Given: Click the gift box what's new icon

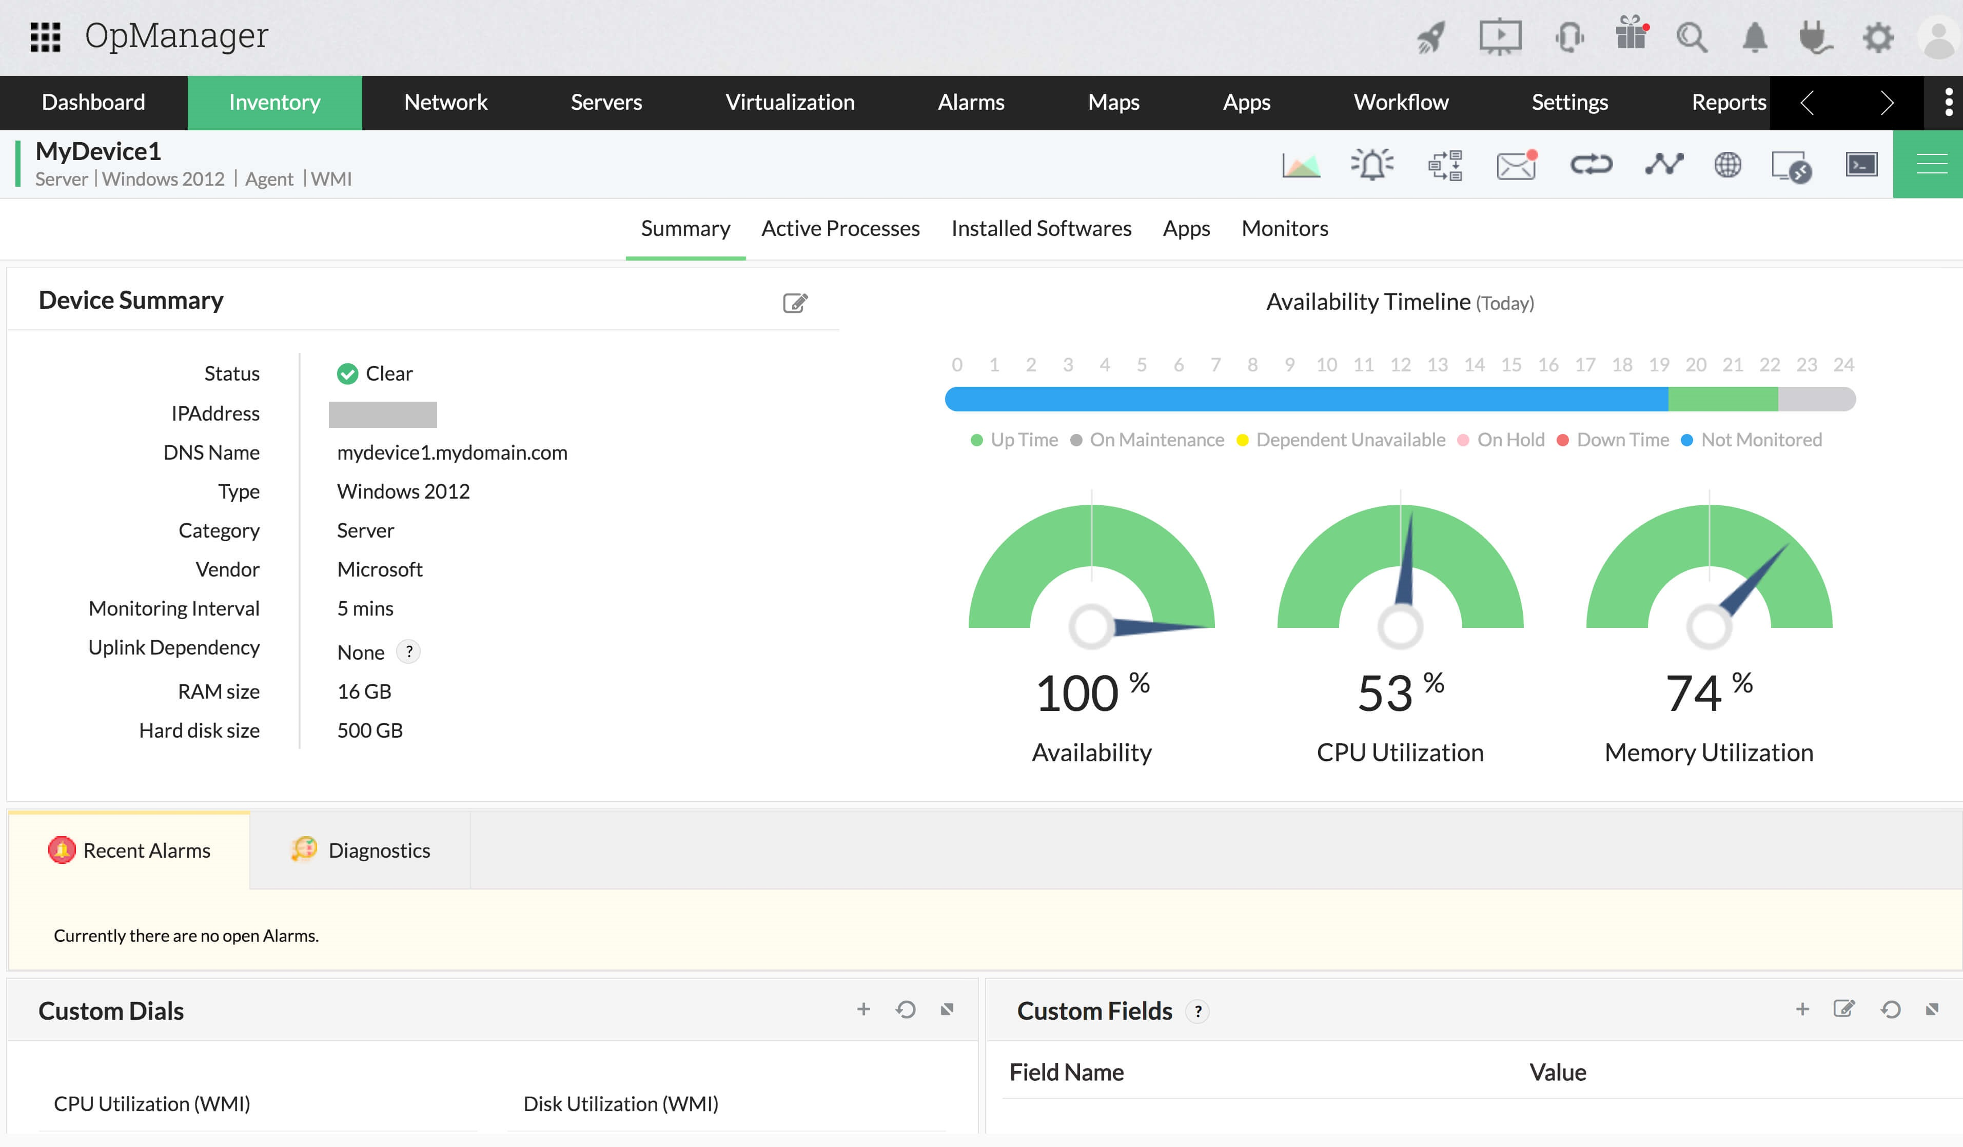Looking at the screenshot, I should coord(1631,35).
